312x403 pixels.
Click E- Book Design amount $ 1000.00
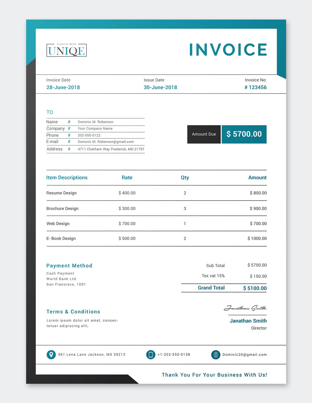coord(257,238)
